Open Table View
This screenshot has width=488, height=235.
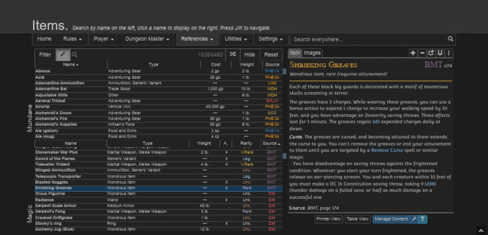point(357,219)
